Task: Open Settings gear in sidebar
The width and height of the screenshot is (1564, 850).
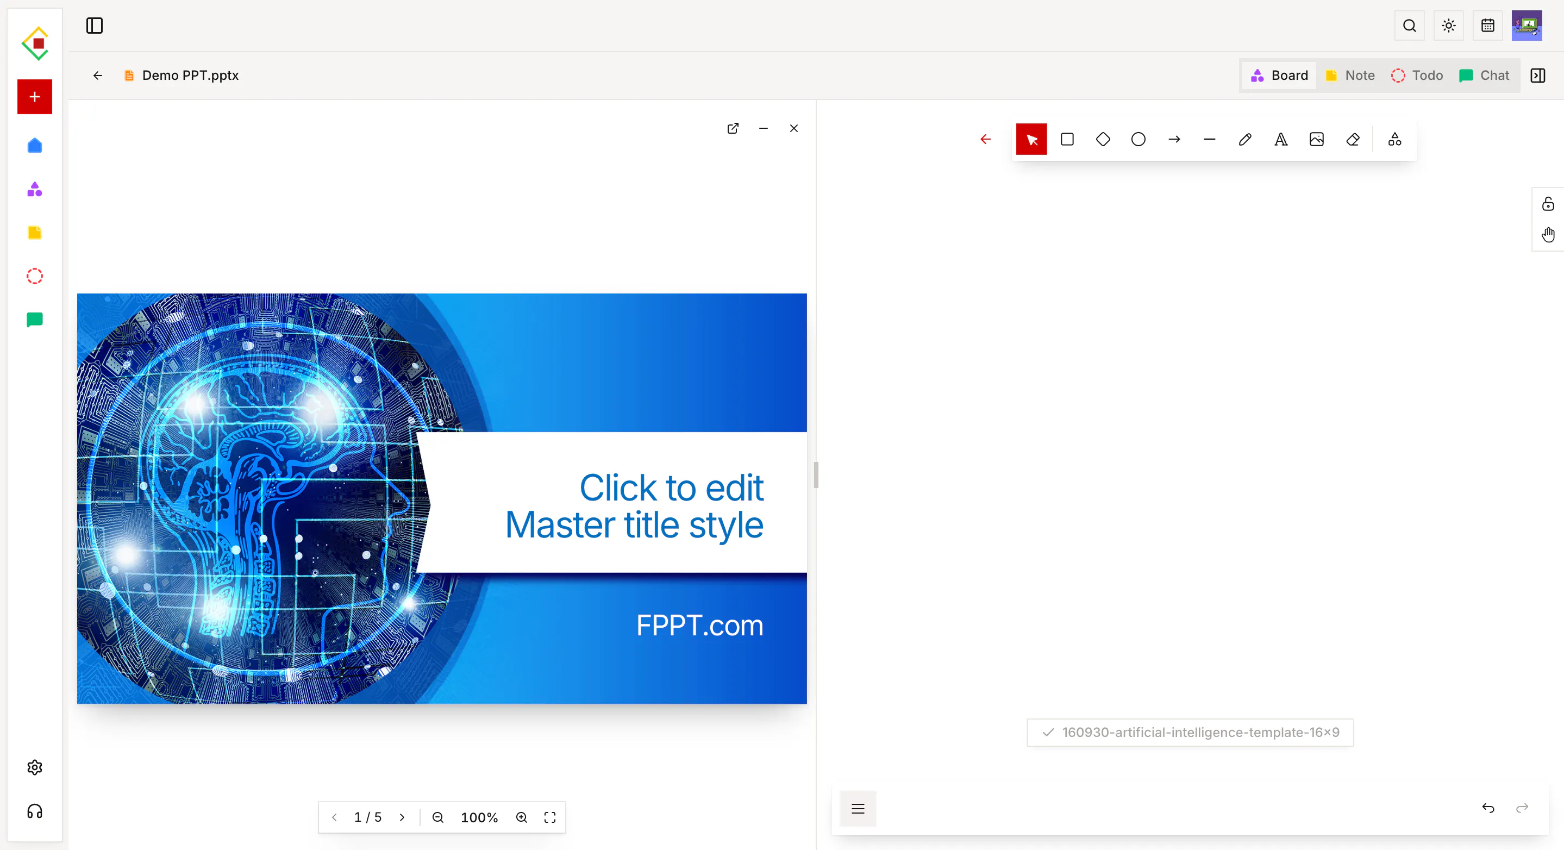Action: (35, 767)
